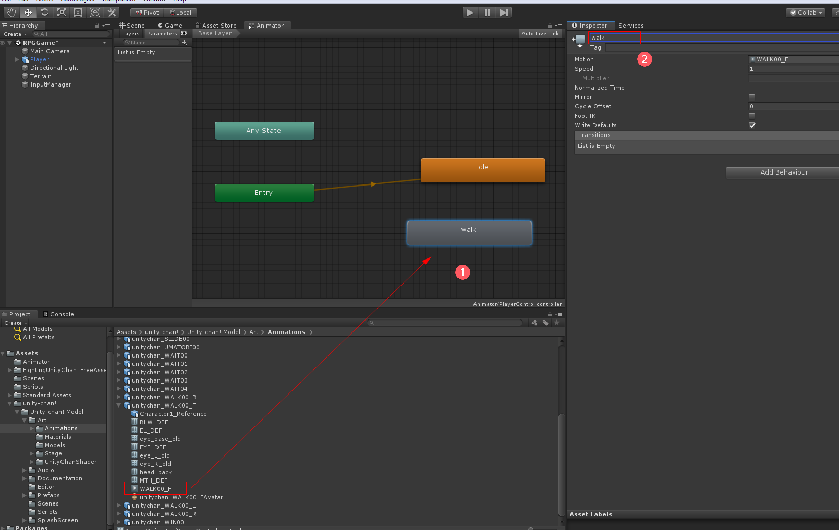Image resolution: width=839 pixels, height=530 pixels.
Task: Open the Hierarchy Create dropdown
Action: tap(15, 34)
